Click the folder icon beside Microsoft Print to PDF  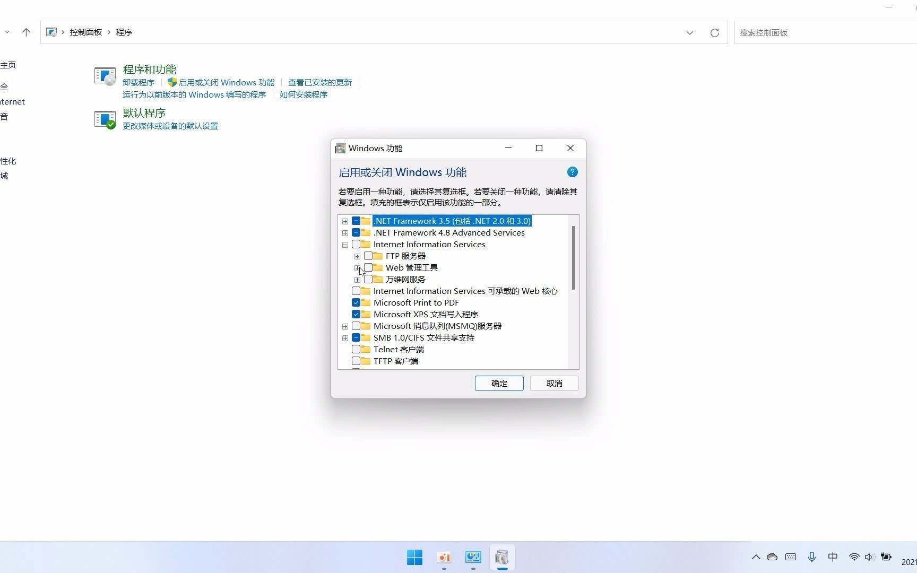click(x=366, y=302)
